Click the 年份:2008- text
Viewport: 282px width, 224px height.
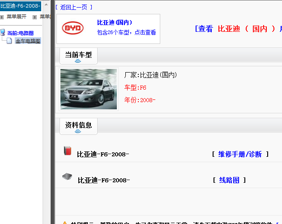click(140, 100)
